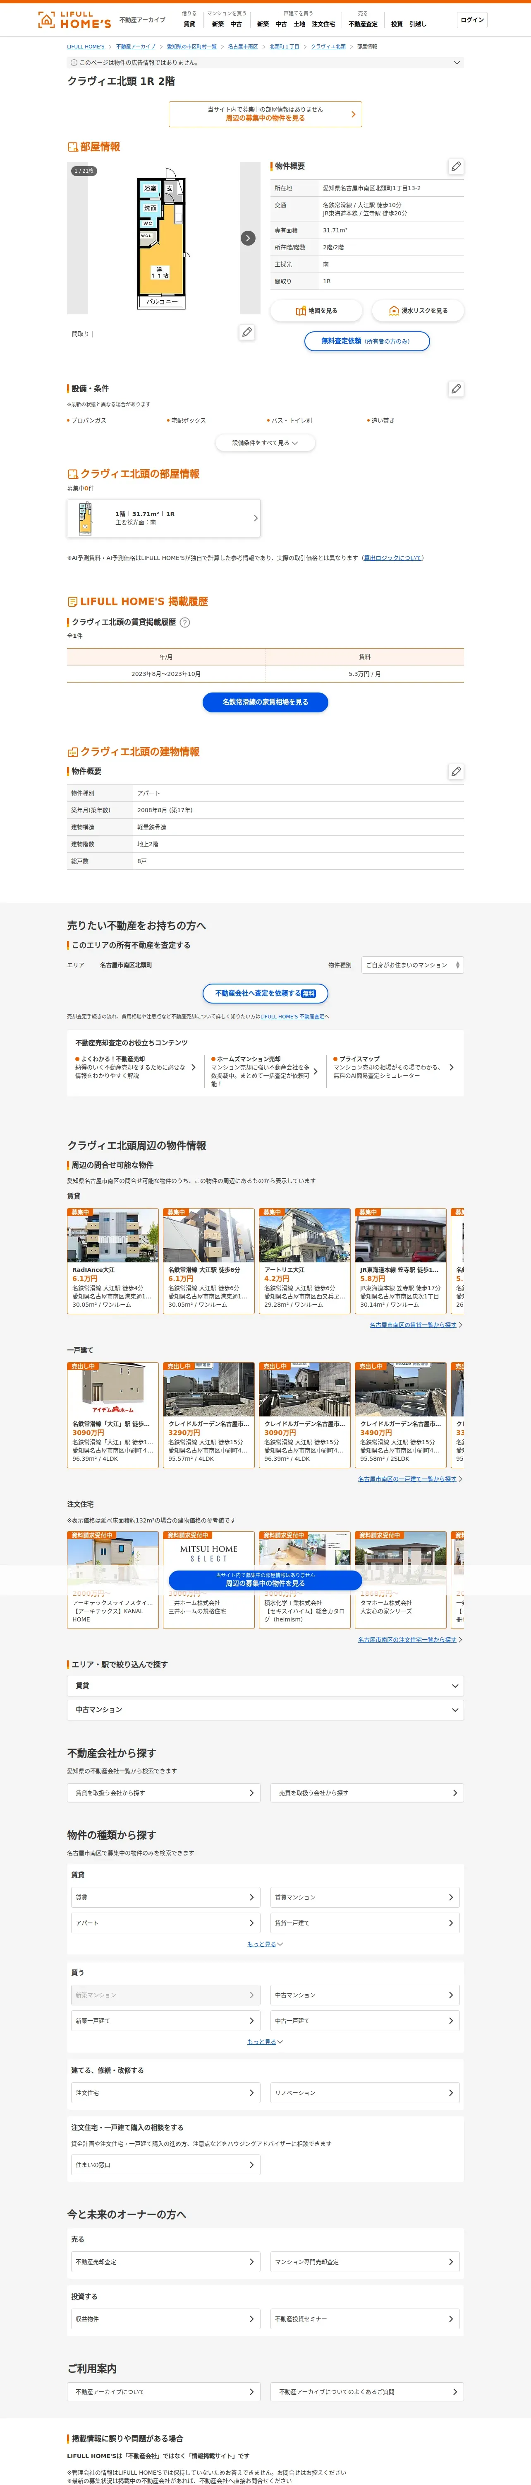531x2485 pixels.
Task: Open 愛知県の市区町村一覧 breadcrumb link
Action: (x=192, y=46)
